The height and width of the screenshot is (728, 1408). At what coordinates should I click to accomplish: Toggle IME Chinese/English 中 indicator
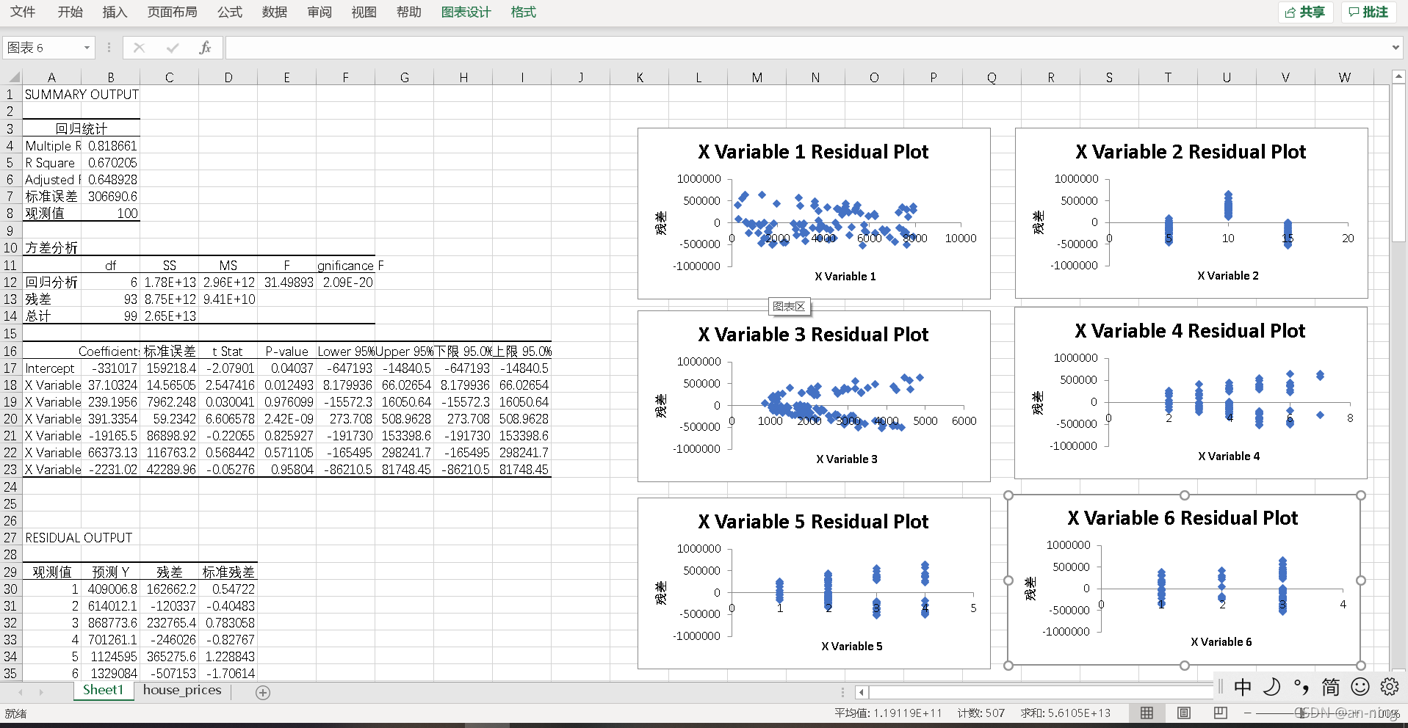point(1243,687)
